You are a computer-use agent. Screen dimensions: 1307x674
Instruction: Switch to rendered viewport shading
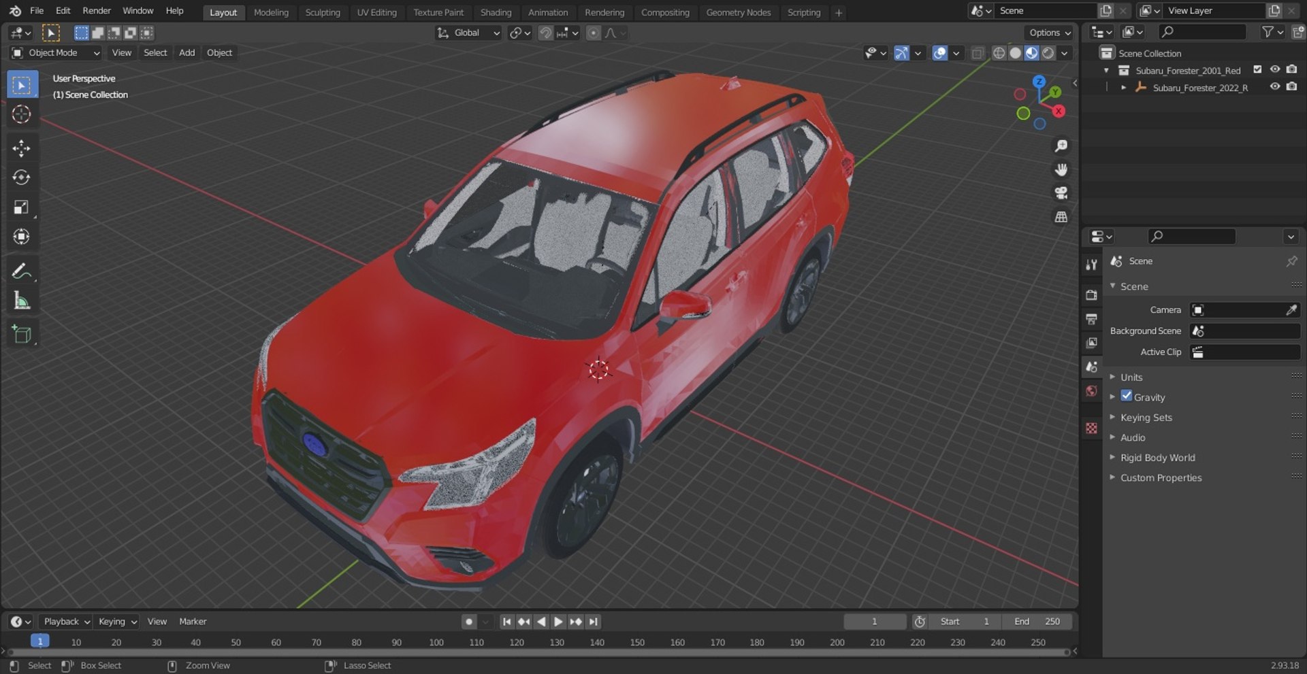pos(1048,53)
